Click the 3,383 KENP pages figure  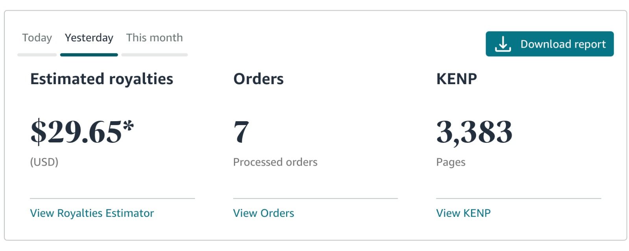click(474, 132)
